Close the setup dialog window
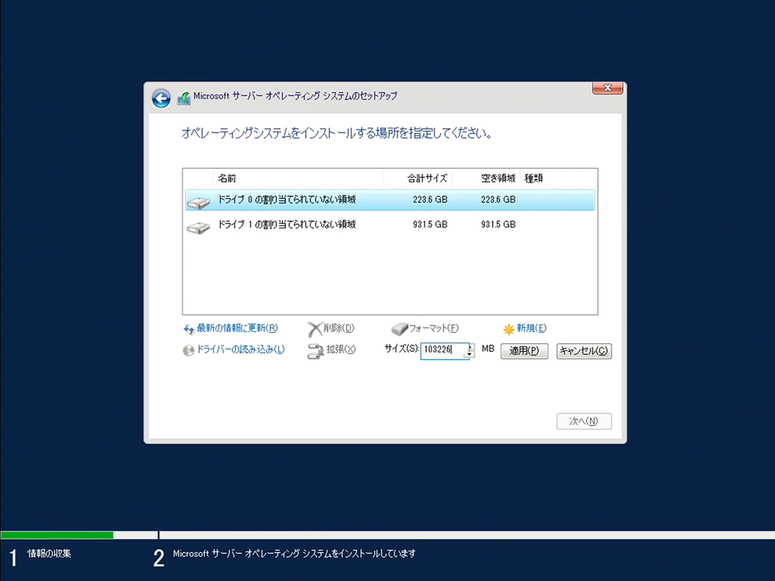The width and height of the screenshot is (775, 581). [608, 88]
